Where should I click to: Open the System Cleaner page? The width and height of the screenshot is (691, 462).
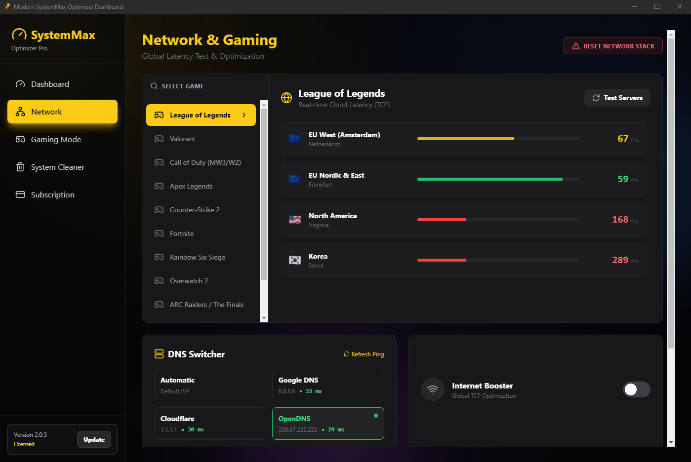point(62,167)
